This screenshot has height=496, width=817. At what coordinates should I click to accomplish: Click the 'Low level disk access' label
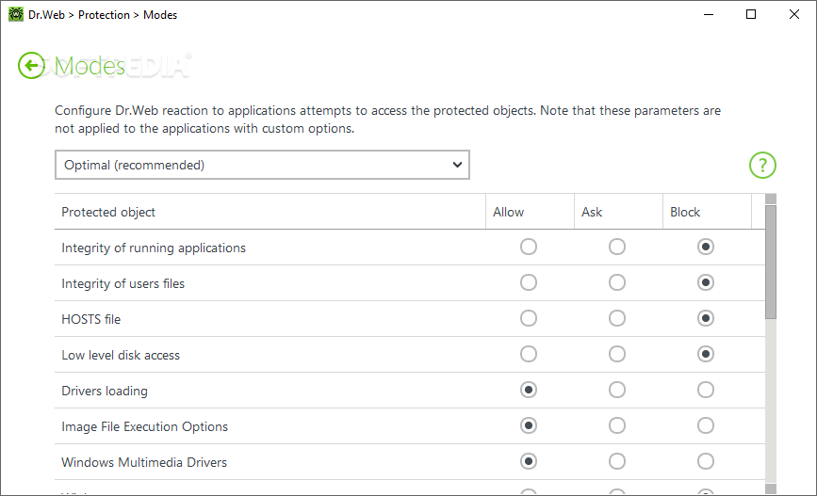click(x=121, y=355)
